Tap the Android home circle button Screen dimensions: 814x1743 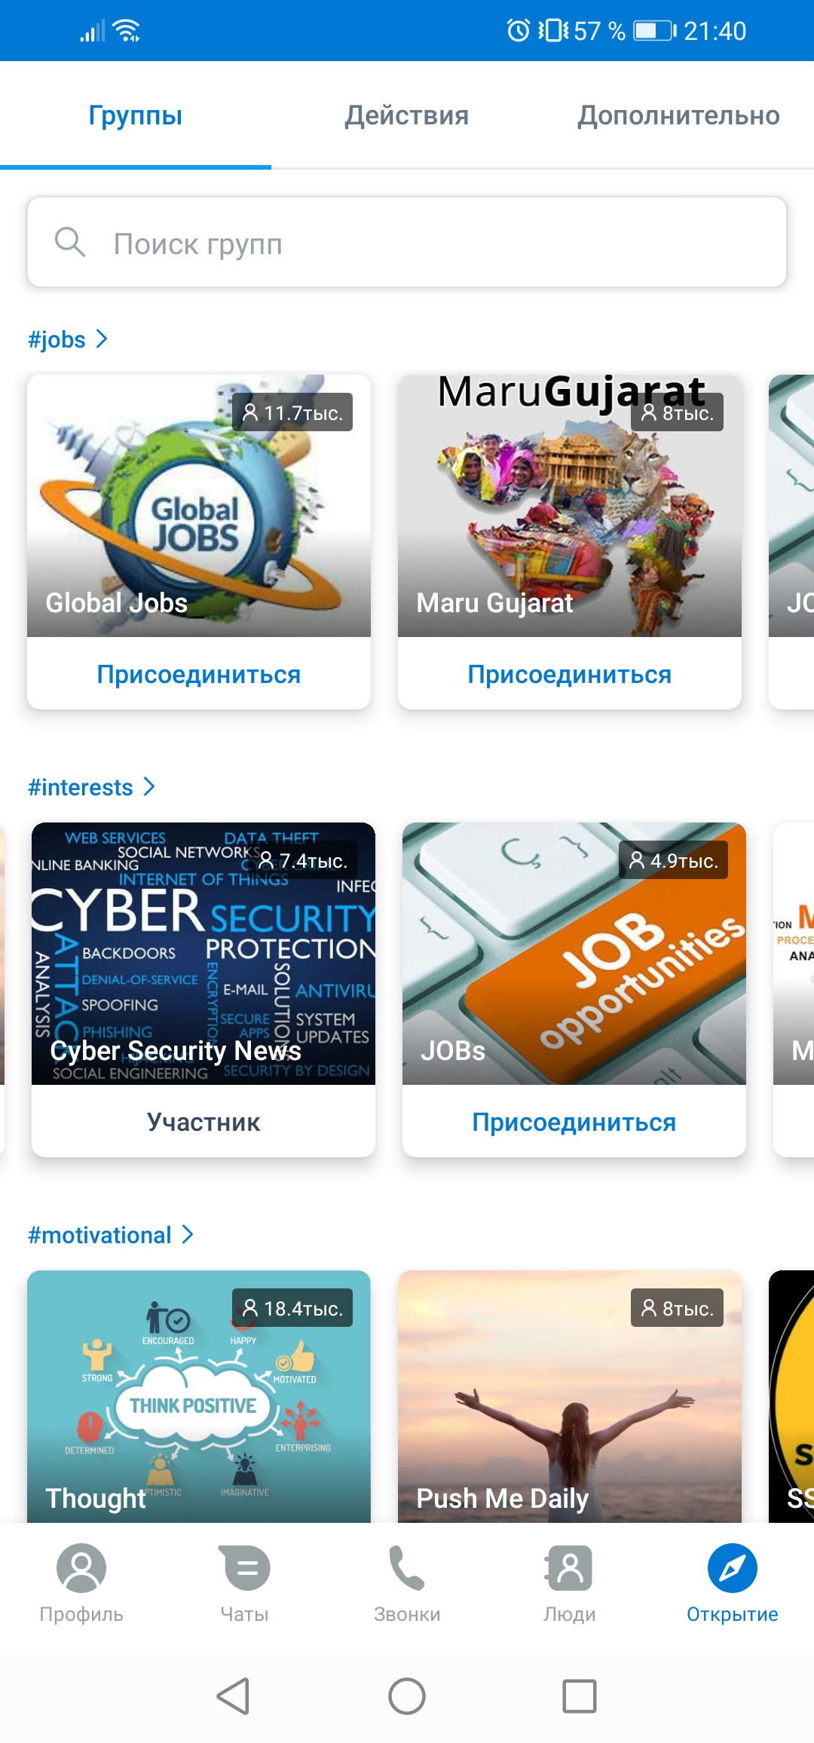(x=407, y=1696)
